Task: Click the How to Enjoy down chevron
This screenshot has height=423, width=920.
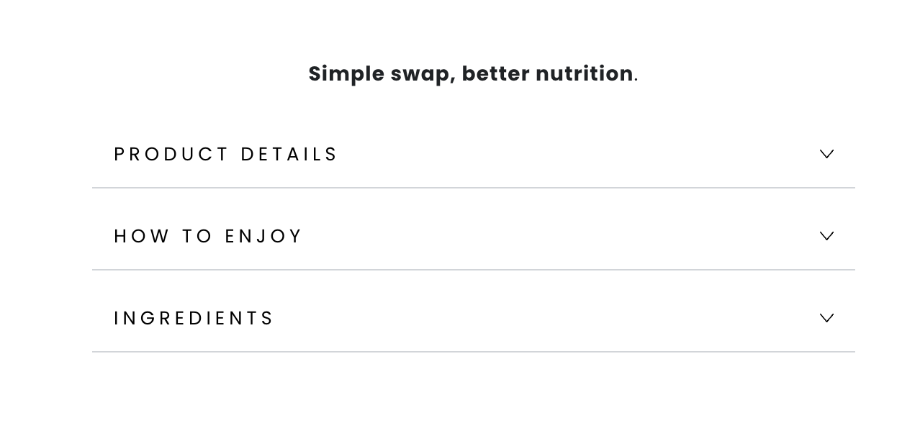Action: (x=826, y=236)
